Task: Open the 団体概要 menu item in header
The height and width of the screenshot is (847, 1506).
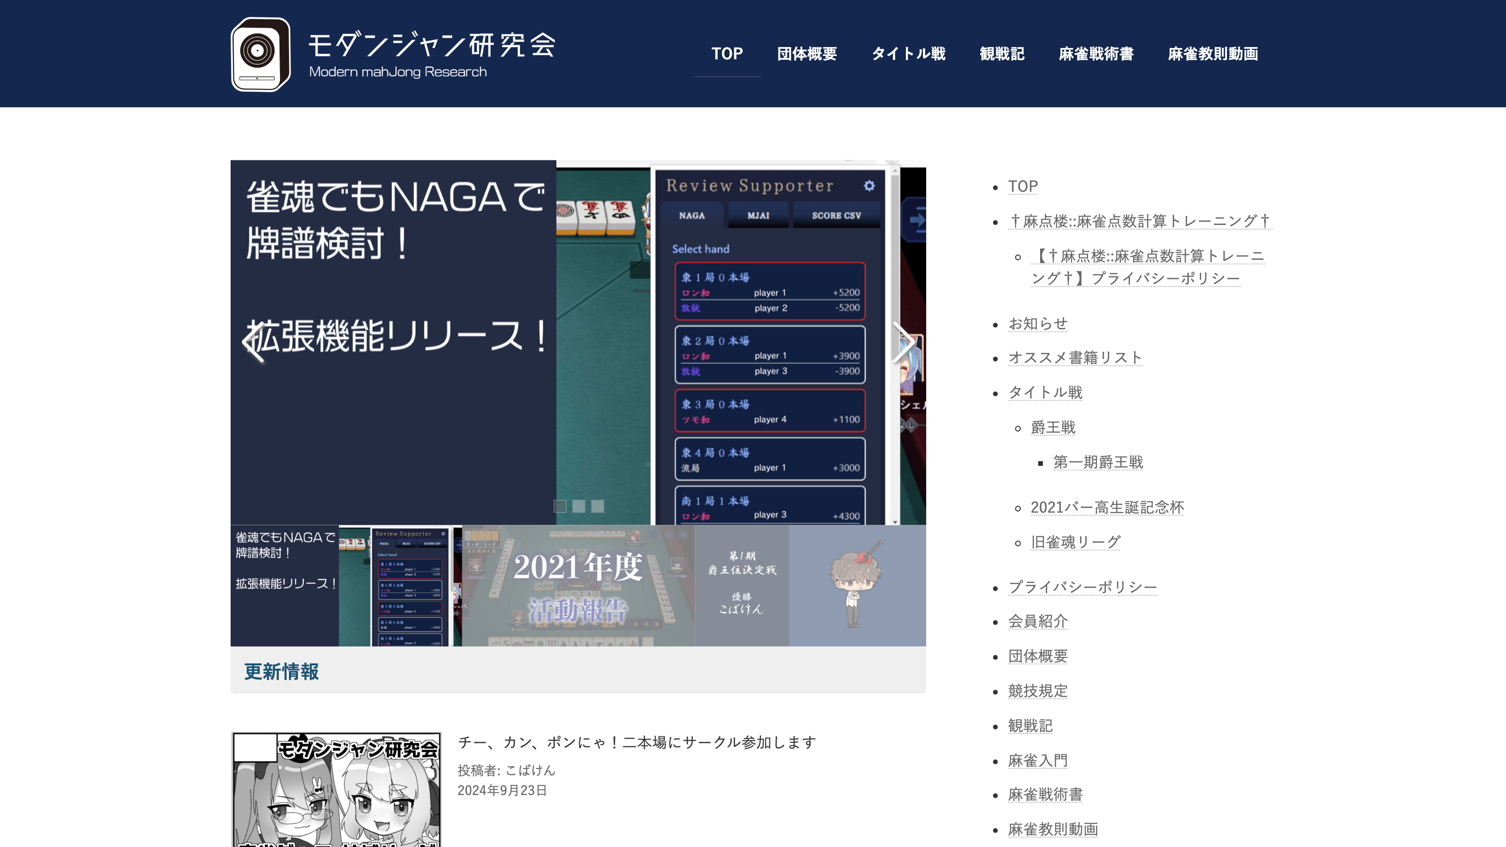Action: (807, 54)
